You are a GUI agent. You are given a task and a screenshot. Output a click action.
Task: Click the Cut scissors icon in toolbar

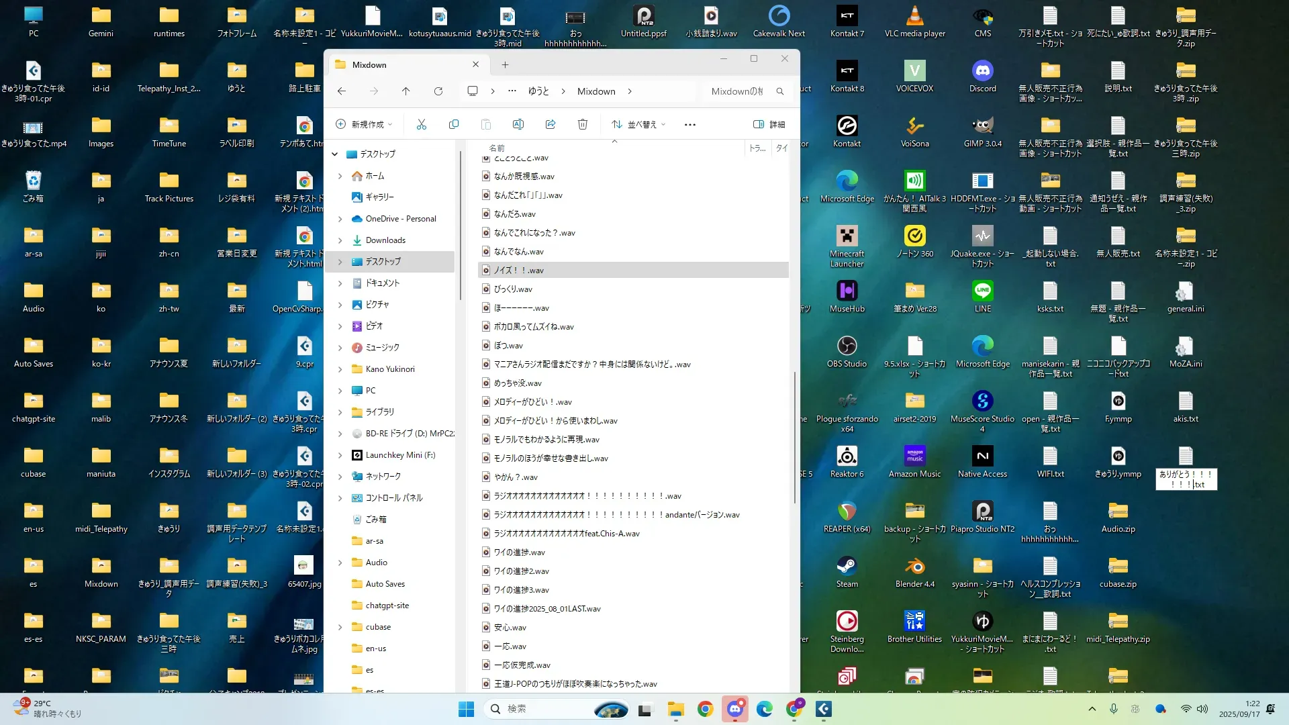pos(422,124)
